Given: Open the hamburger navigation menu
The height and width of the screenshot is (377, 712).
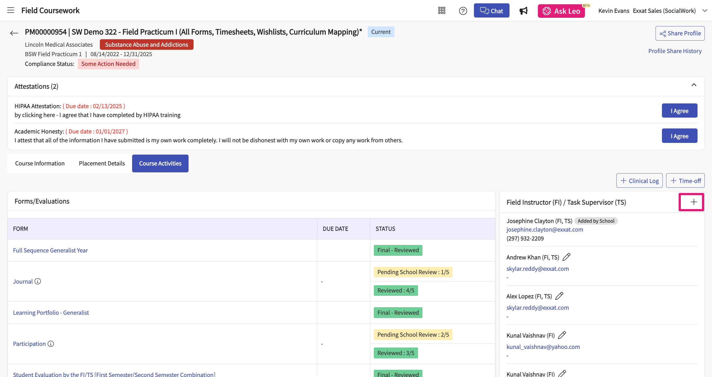Looking at the screenshot, I should pos(11,11).
